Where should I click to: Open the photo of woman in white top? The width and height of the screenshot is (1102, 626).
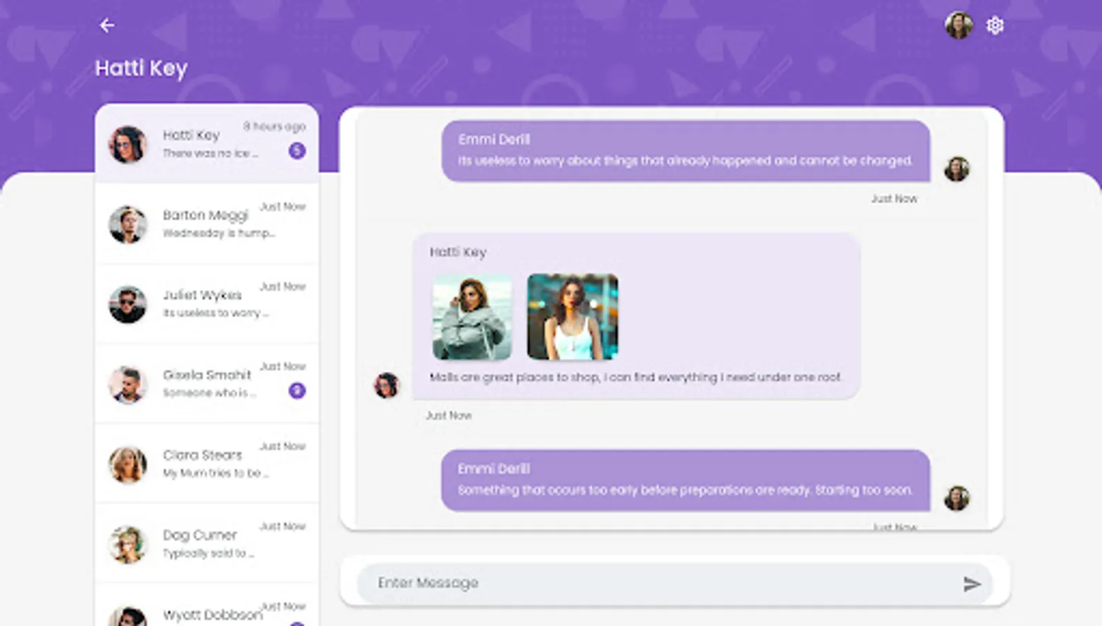click(x=573, y=317)
